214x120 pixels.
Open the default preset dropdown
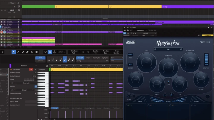[146, 33]
